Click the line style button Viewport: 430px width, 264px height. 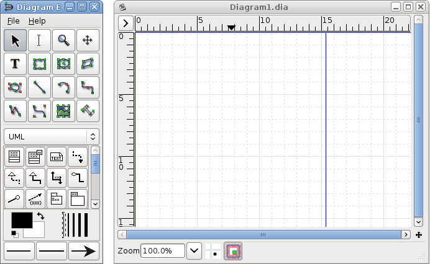click(x=52, y=250)
